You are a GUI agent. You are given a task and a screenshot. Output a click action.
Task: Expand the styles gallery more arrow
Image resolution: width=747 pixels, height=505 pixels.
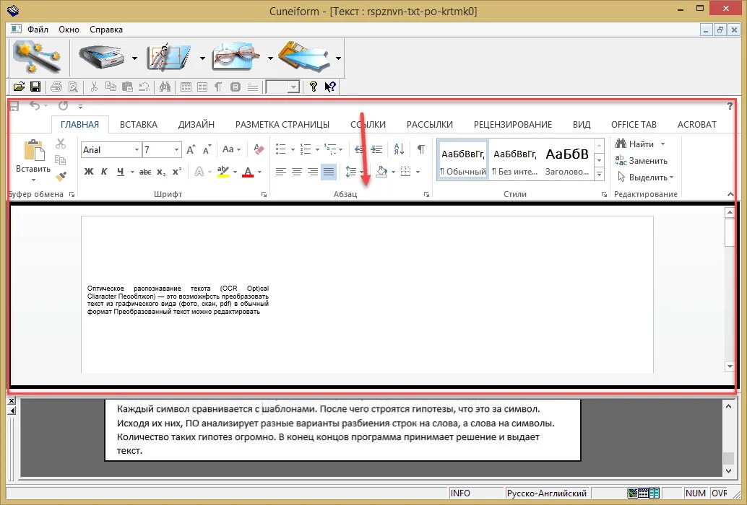[x=600, y=175]
